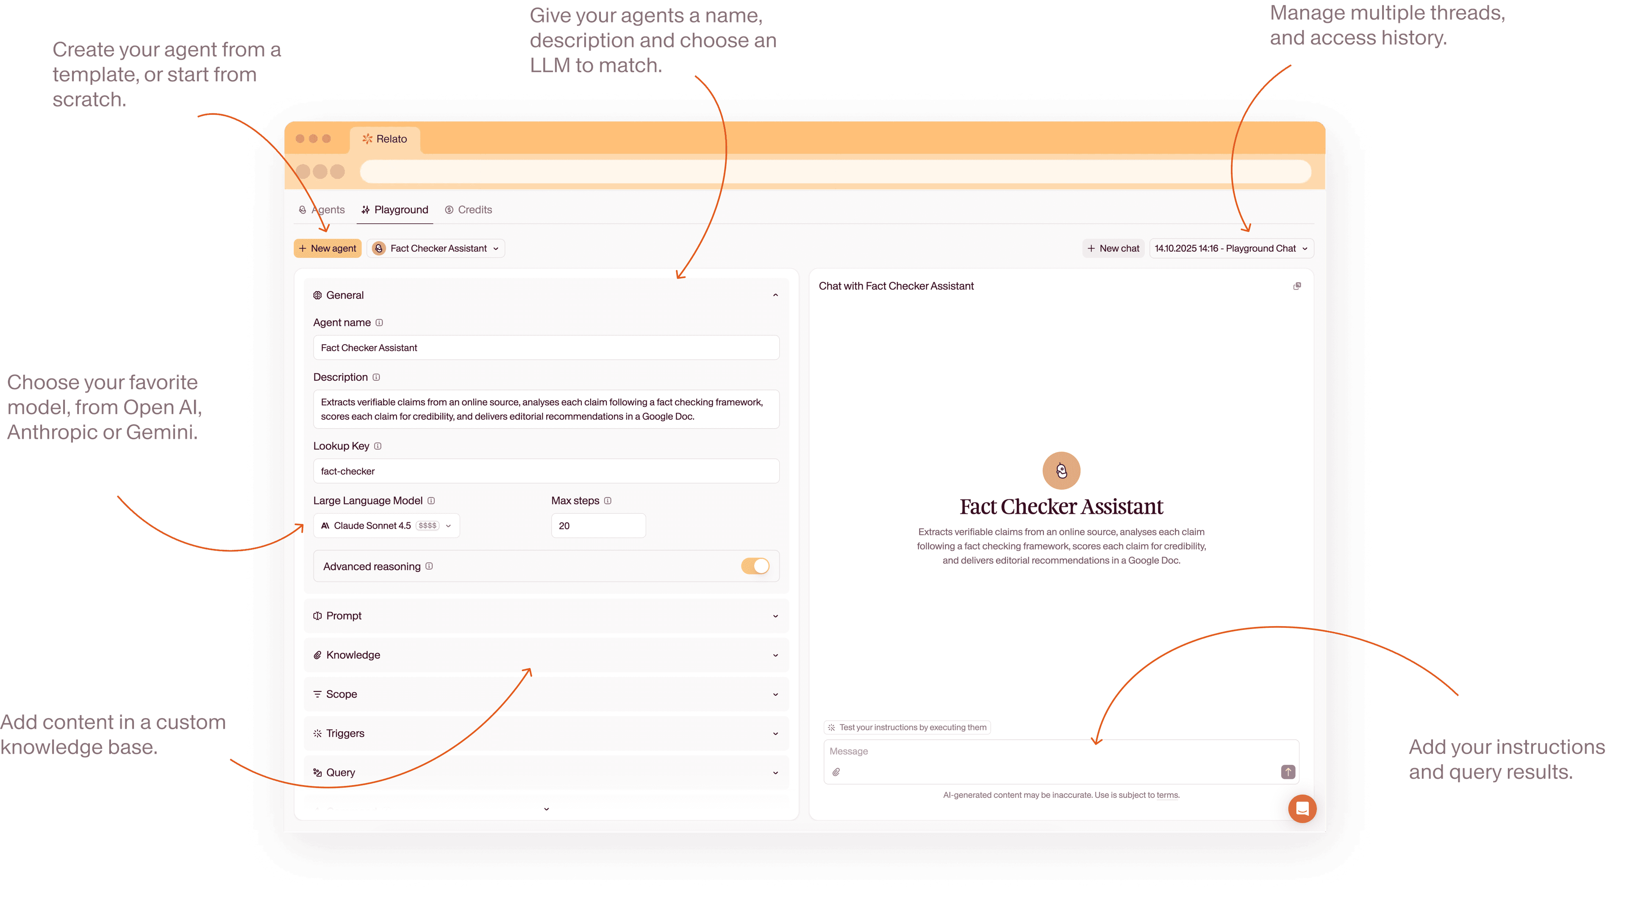Click the Relato star icon on the browser tab

tap(367, 139)
